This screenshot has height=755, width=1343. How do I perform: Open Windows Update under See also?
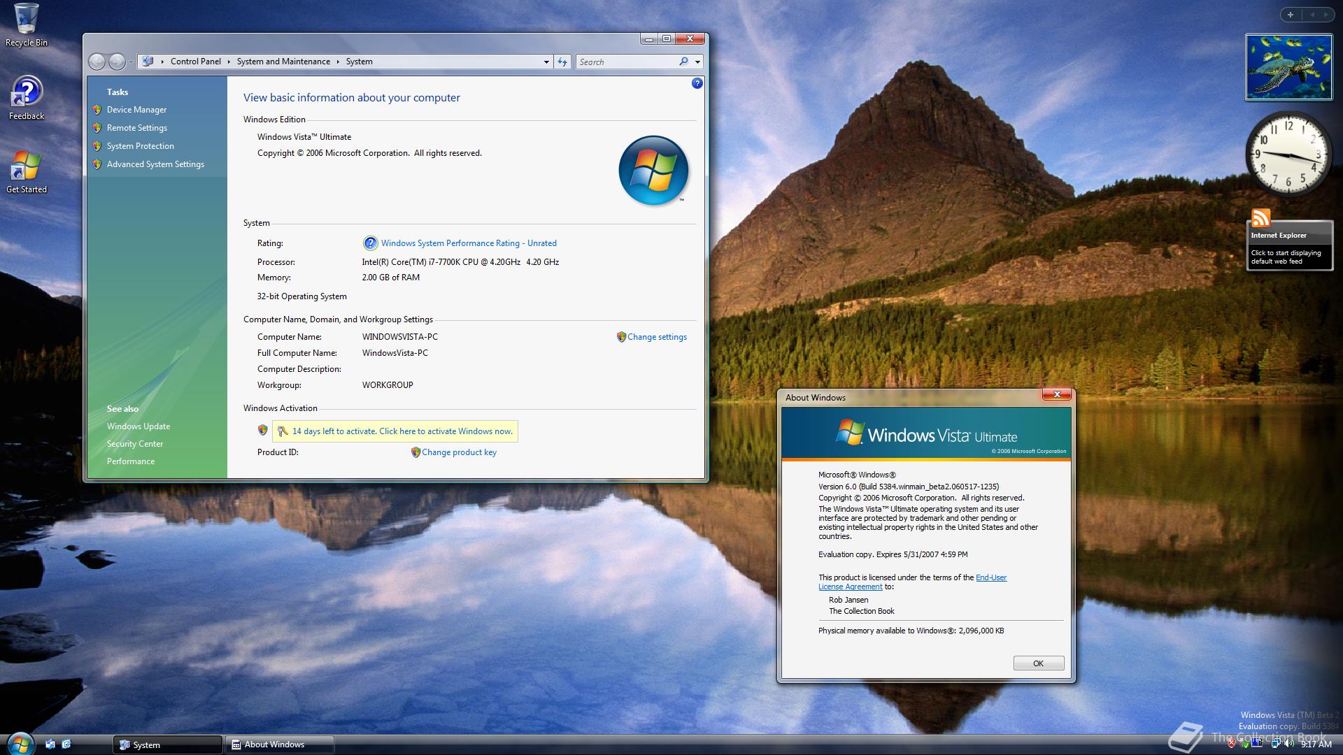[138, 426]
